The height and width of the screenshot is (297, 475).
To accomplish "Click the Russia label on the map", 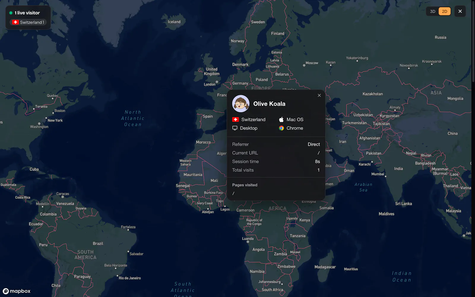I will [x=441, y=37].
